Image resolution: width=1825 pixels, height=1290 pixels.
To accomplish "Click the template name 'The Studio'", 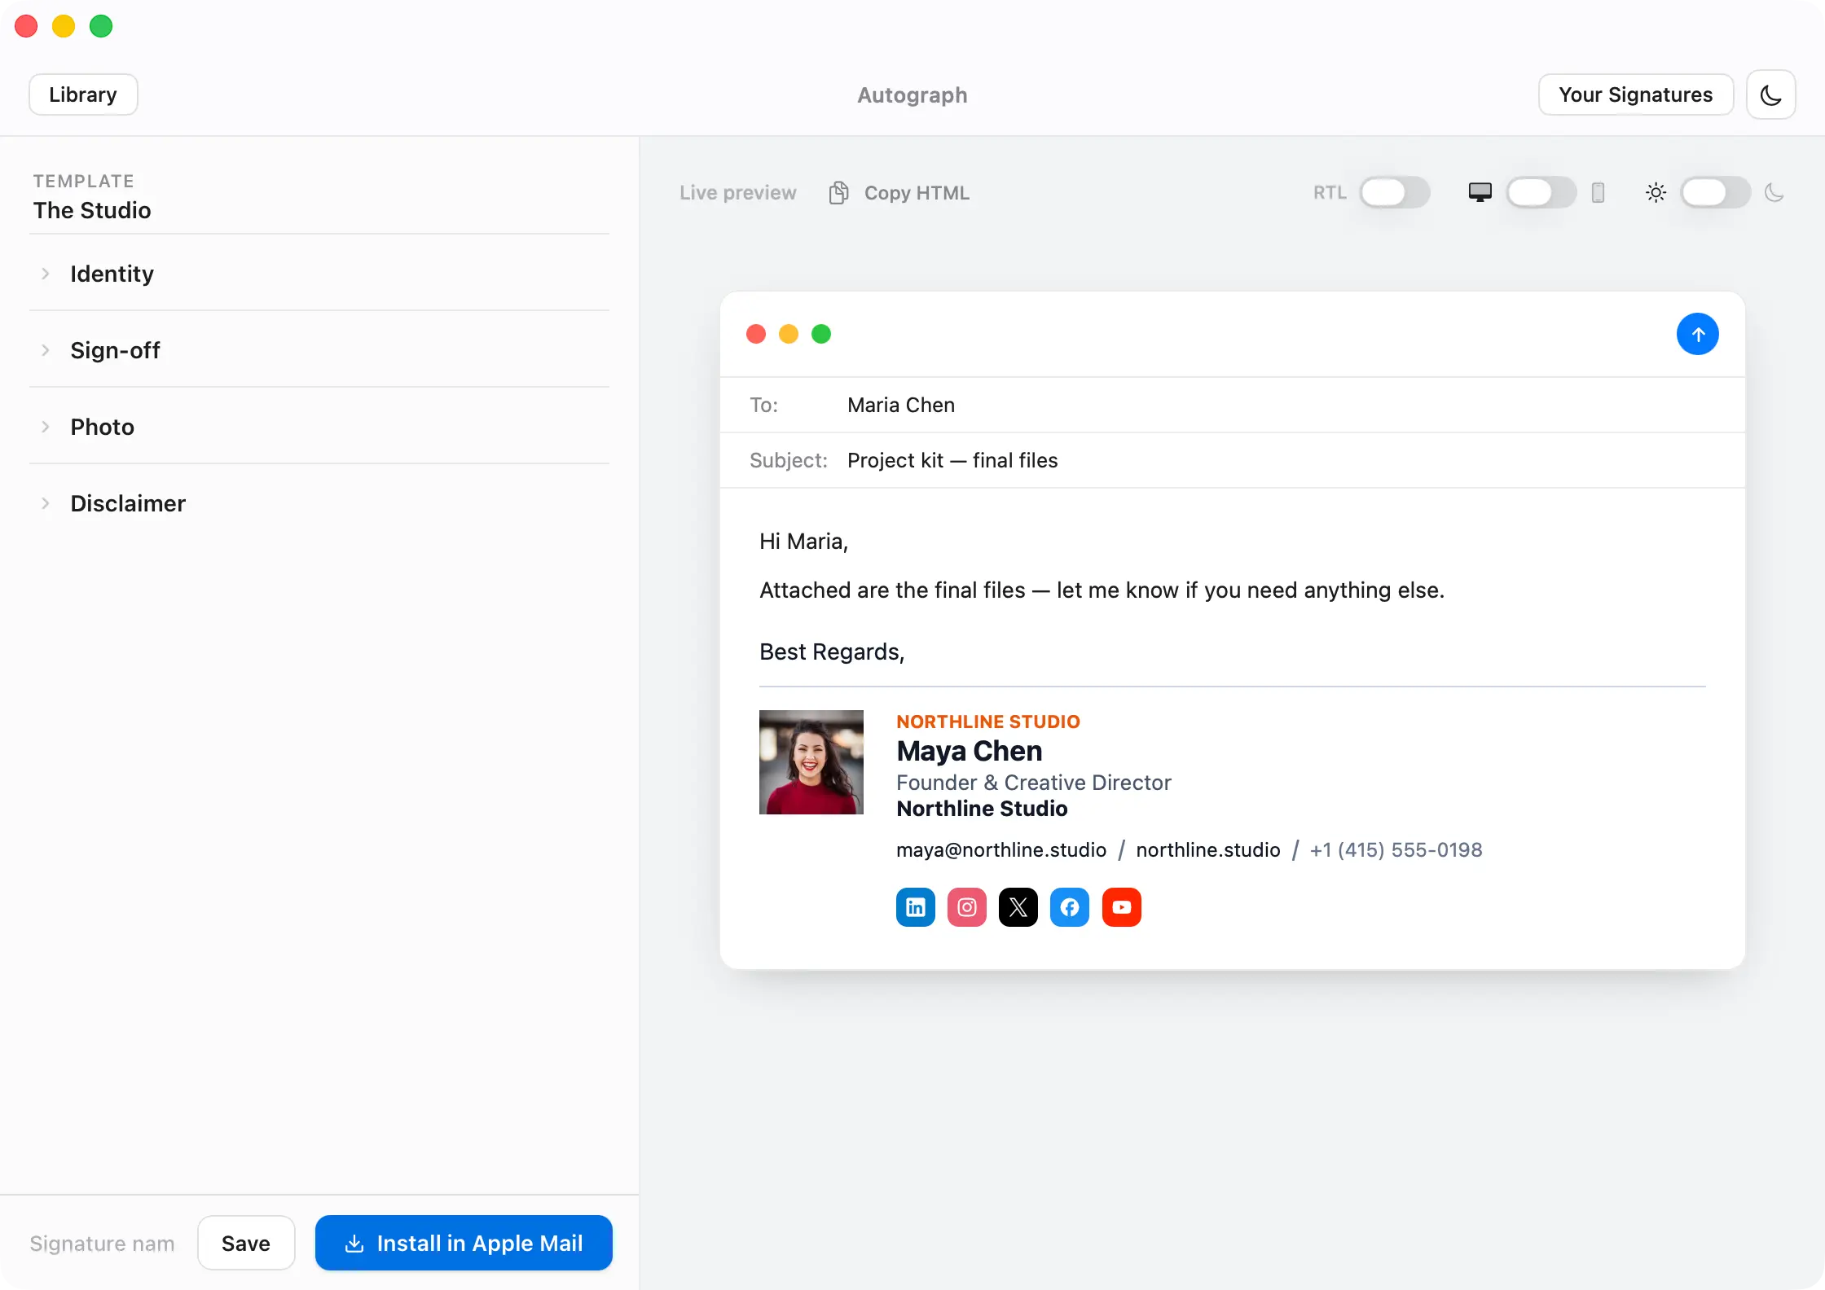I will coord(92,210).
